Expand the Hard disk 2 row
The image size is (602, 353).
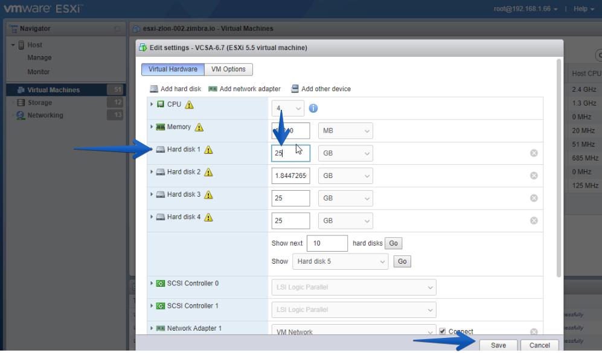pos(152,172)
